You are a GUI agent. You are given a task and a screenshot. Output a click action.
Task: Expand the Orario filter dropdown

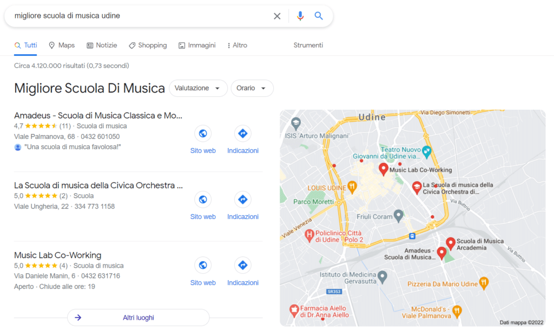click(252, 88)
